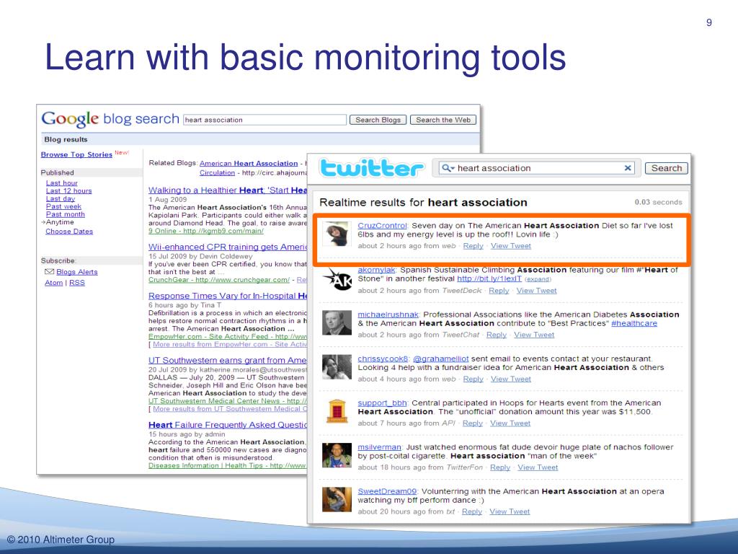Reply to msilverman's tweet
This screenshot has height=554, width=738.
click(x=500, y=467)
